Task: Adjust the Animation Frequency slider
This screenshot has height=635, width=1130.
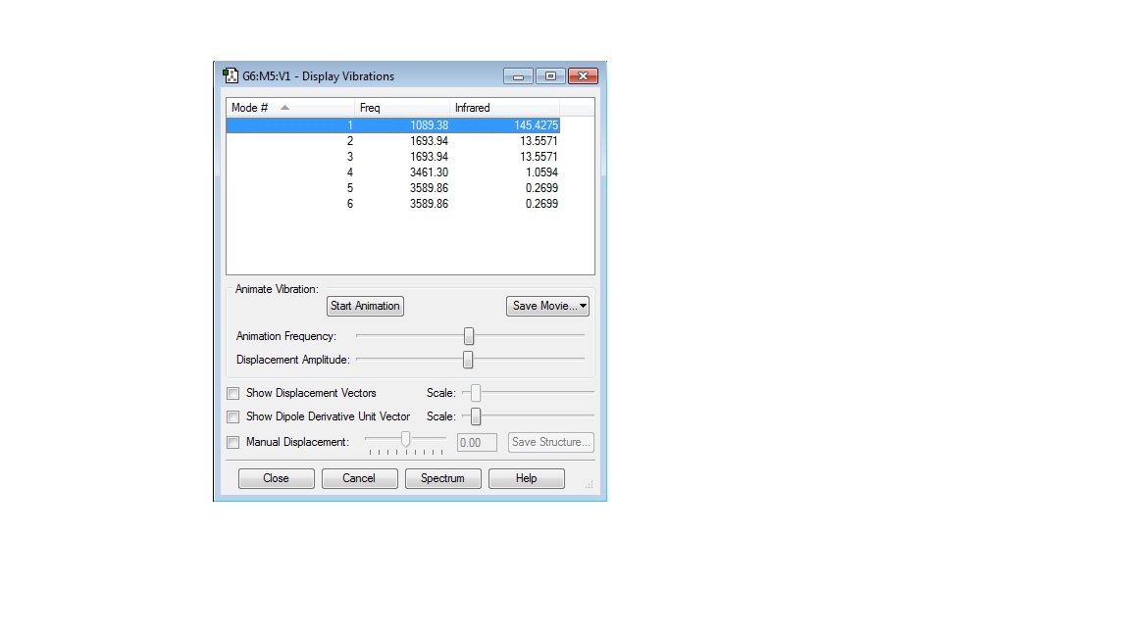Action: click(x=469, y=336)
